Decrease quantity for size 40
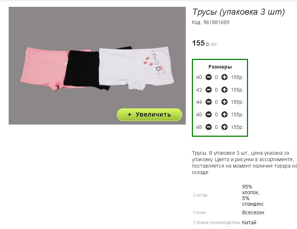Image resolution: width=297 pixels, height=229 pixels. click(x=208, y=77)
